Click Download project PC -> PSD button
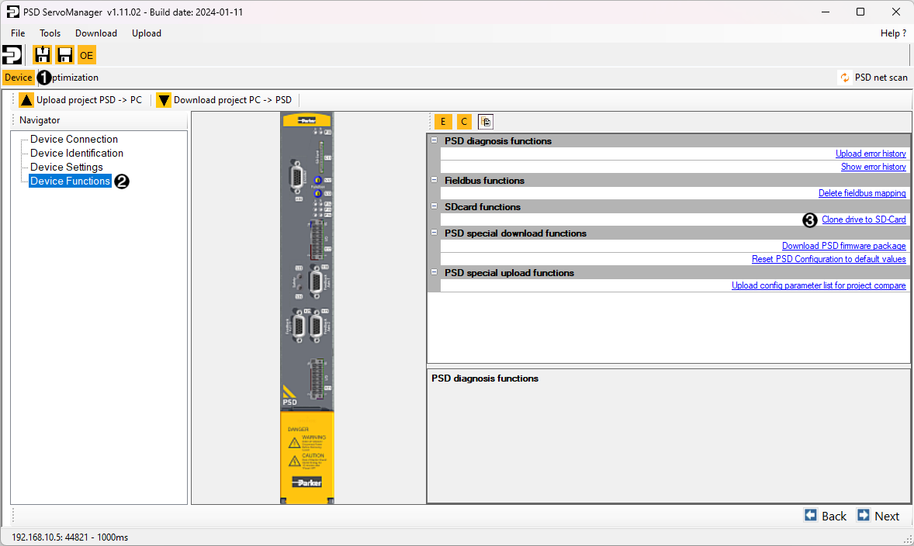The image size is (914, 546). [x=224, y=100]
